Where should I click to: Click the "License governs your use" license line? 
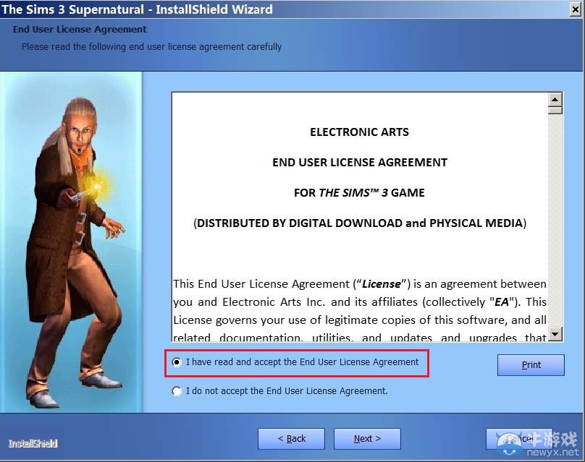tap(360, 320)
